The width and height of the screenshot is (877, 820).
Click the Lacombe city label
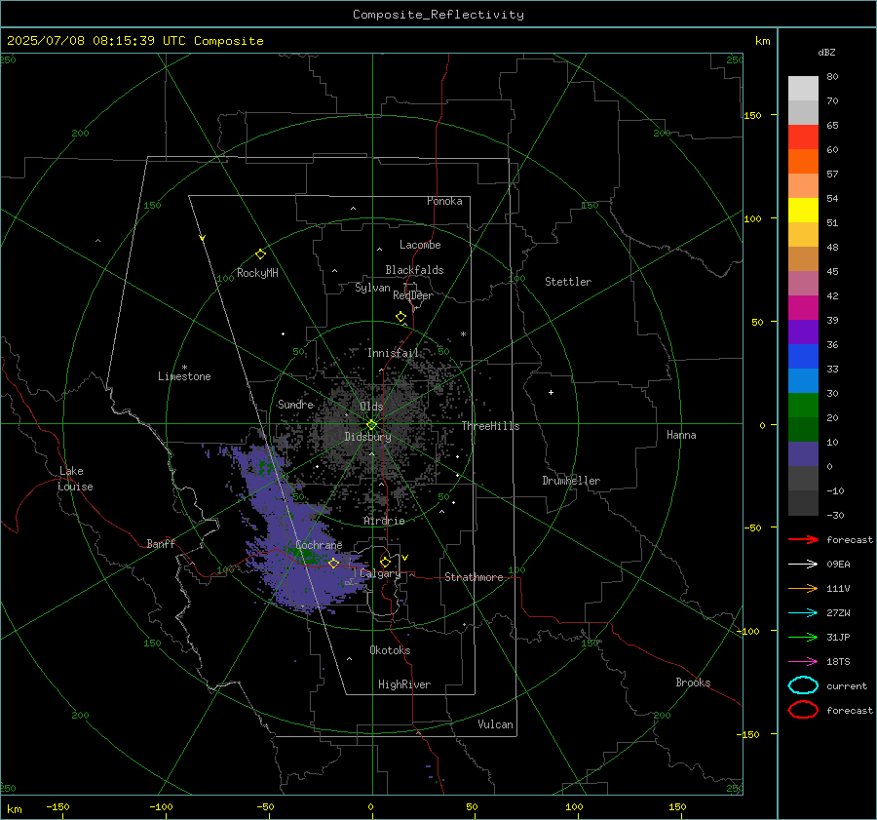click(x=420, y=245)
